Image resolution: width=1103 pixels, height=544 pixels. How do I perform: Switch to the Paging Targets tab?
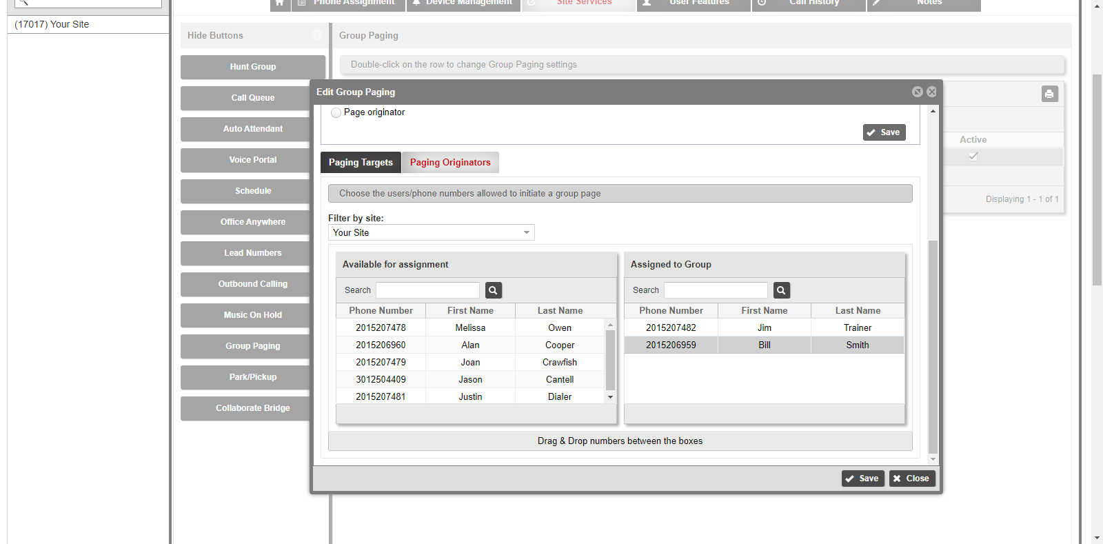click(x=361, y=163)
